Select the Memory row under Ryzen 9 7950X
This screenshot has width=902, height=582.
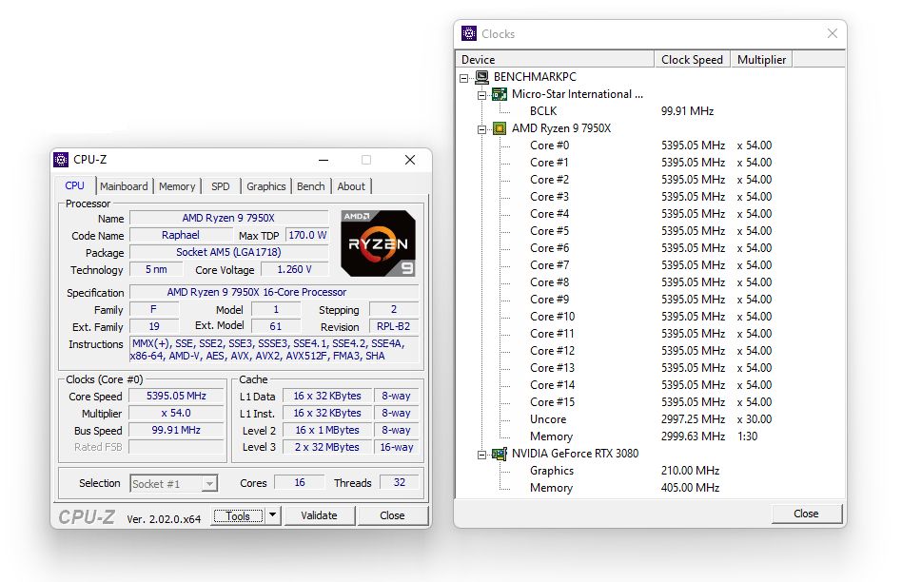650,436
